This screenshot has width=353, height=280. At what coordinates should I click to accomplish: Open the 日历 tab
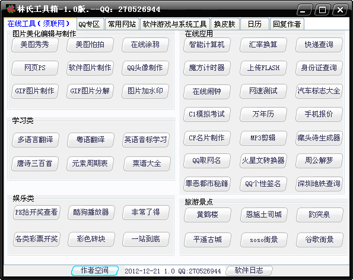point(255,24)
